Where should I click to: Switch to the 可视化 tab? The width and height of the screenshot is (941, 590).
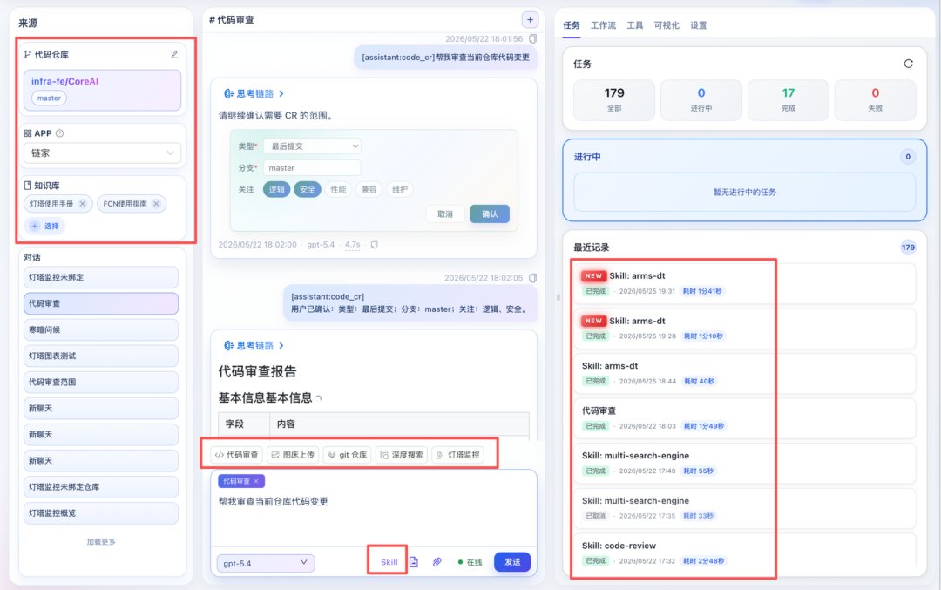[667, 25]
